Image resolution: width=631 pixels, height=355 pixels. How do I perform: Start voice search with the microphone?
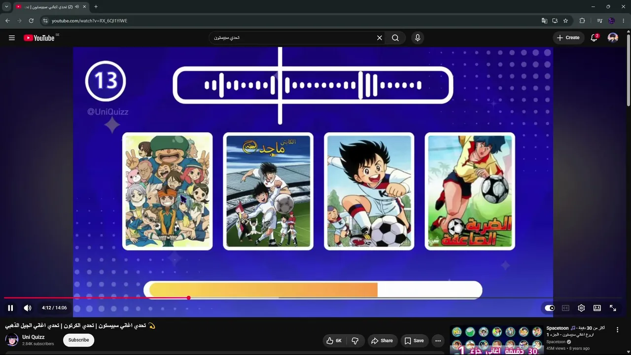point(418,38)
